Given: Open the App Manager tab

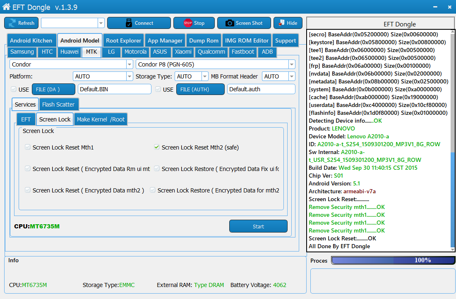Looking at the screenshot, I should 165,40.
